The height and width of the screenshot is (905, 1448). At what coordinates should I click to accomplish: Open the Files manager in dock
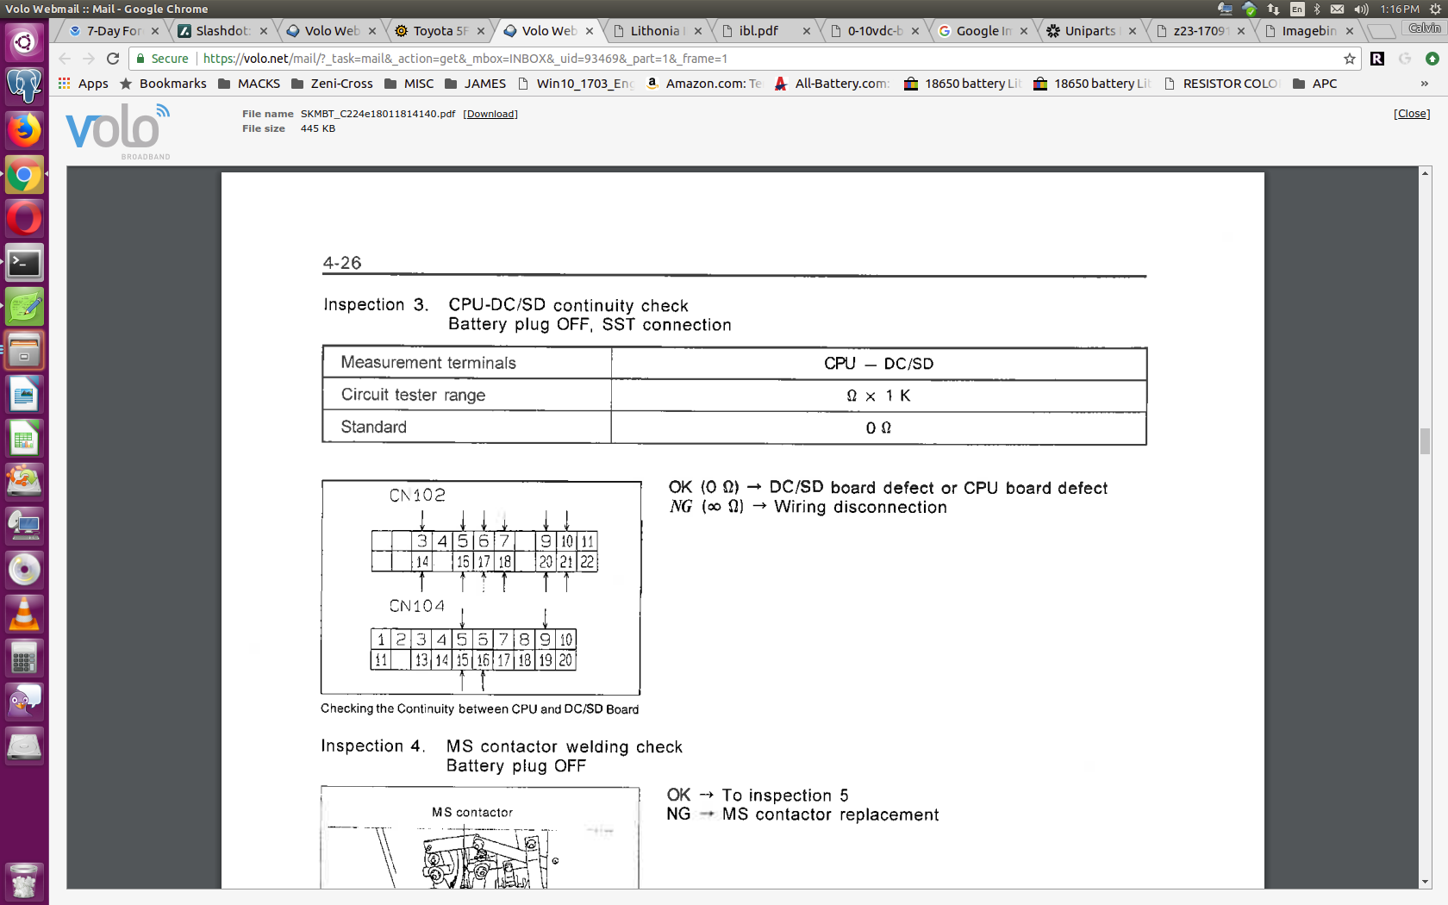(x=24, y=351)
